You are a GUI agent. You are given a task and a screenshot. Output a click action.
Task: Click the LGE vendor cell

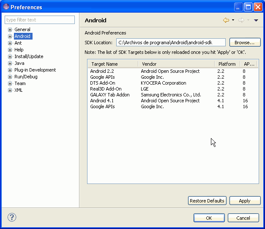[145, 89]
